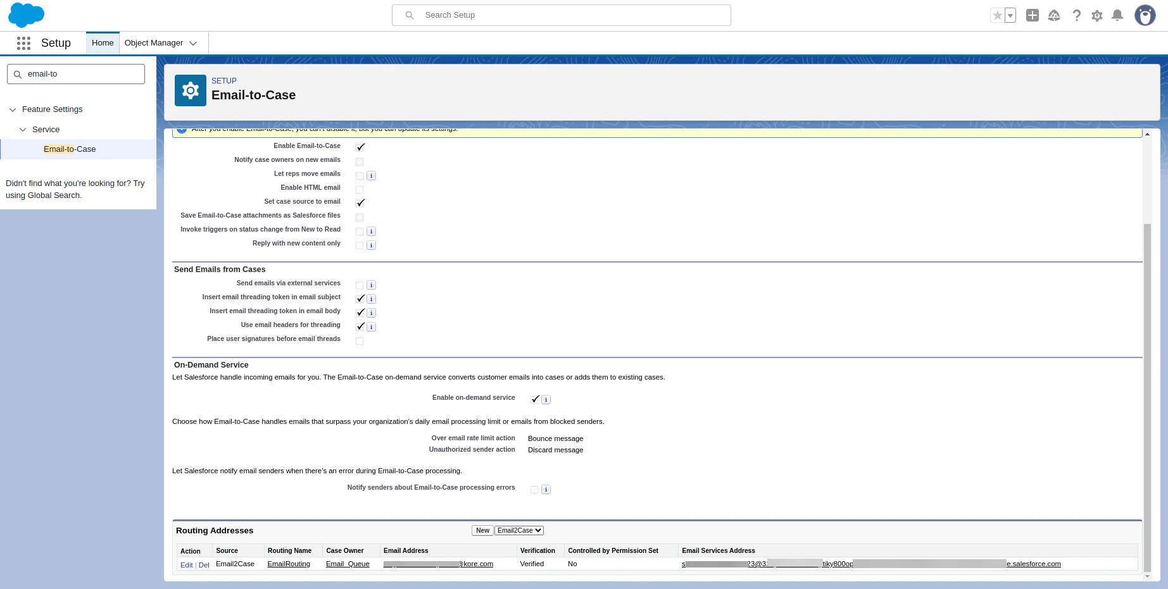Click the favorites star icon
This screenshot has width=1168, height=589.
(997, 15)
